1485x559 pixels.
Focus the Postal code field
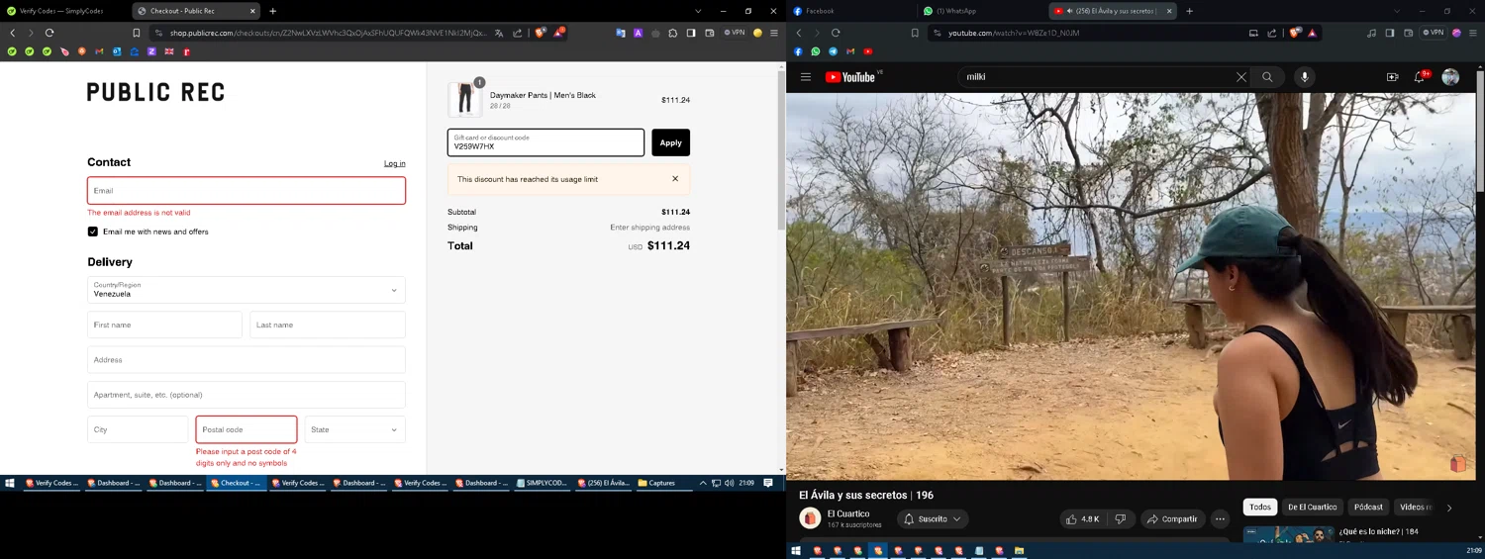[247, 429]
